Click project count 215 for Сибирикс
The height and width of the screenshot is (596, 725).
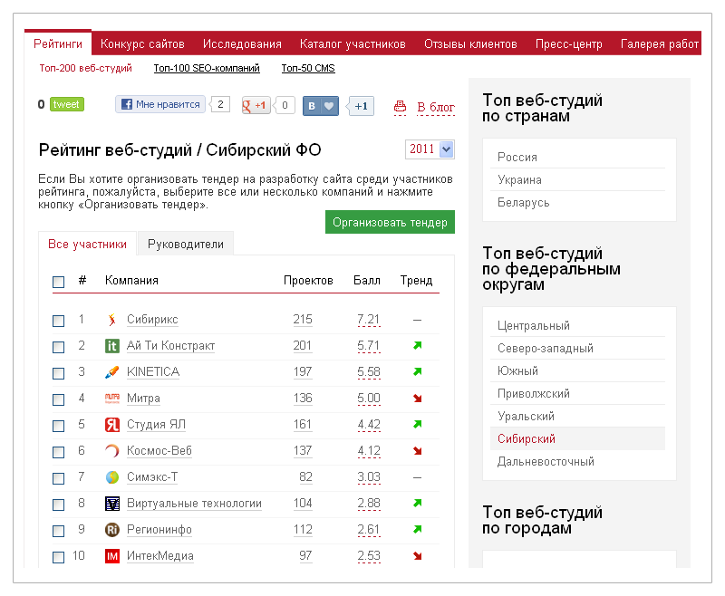click(x=303, y=319)
